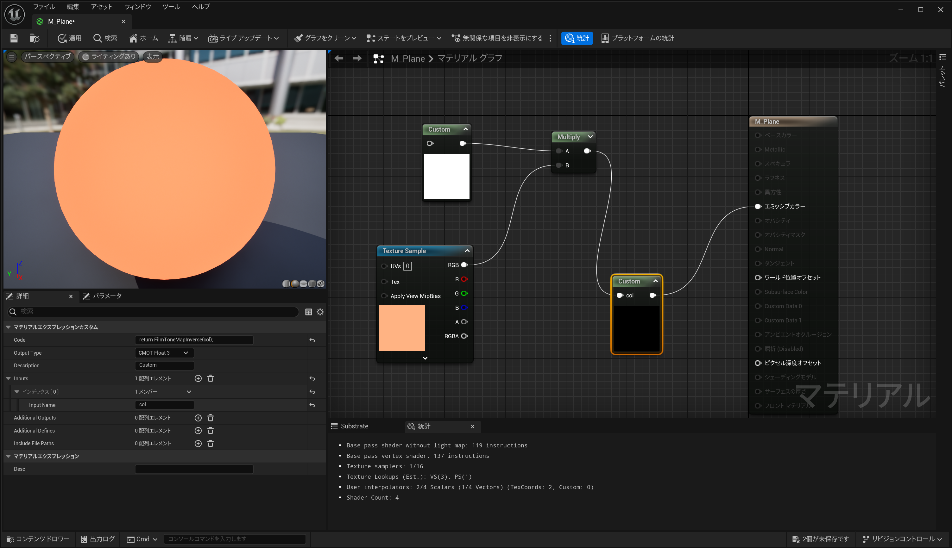
Task: Click the back navigation arrow in graph
Action: (338, 58)
